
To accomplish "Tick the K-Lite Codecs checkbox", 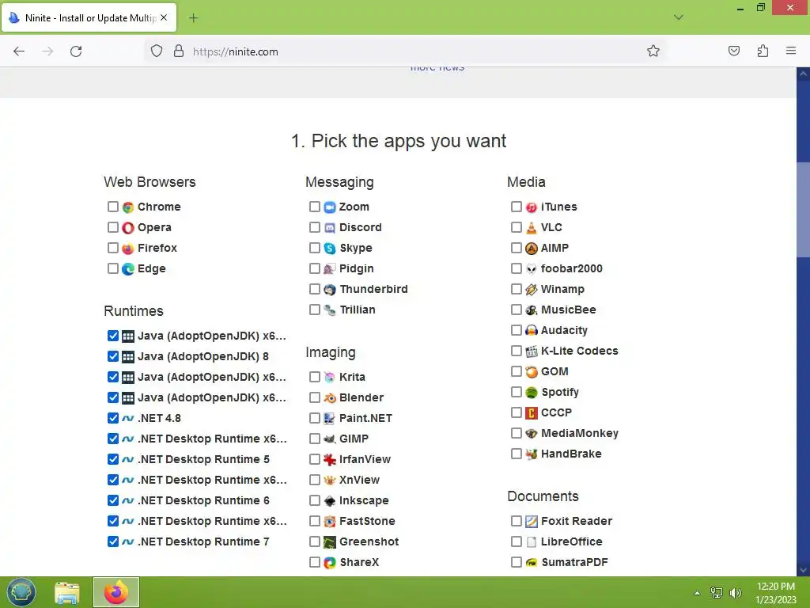I will pos(516,351).
